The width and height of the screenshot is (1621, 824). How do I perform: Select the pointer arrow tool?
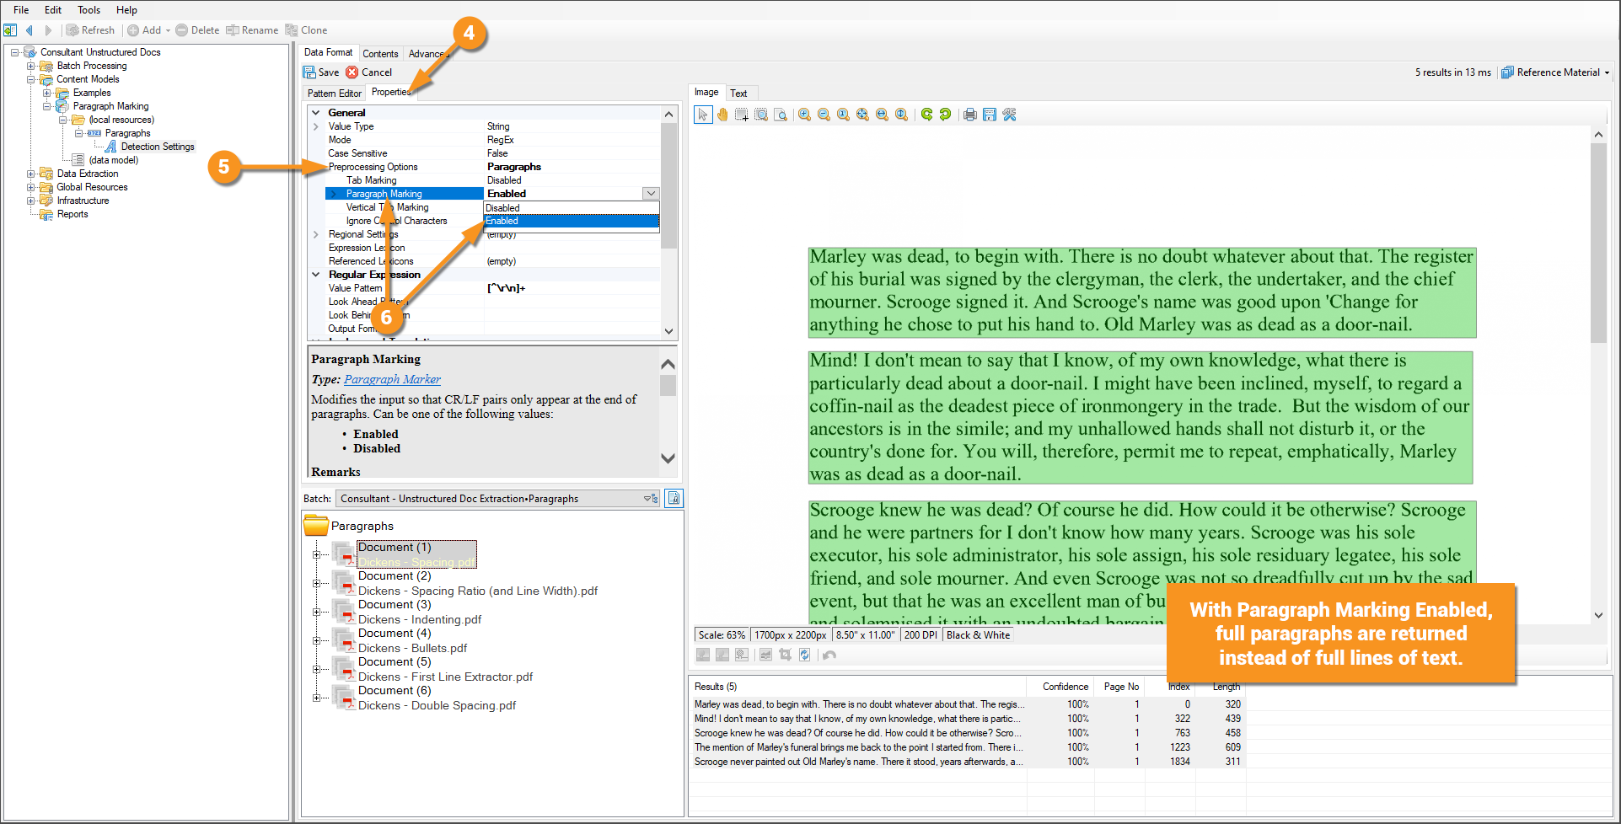pos(703,115)
